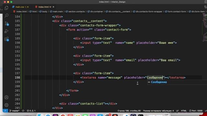207x116 pixels.
Task: Click contacts__content class value on line 185
Action: (x=88, y=21)
